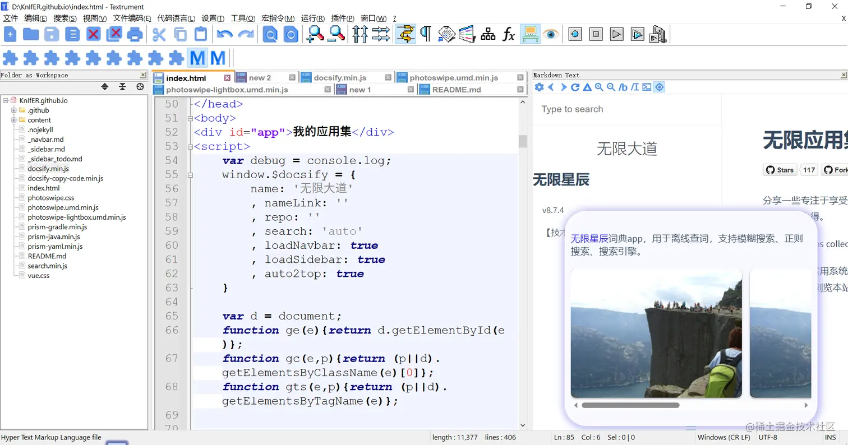Zoom out the markdown preview
This screenshot has width=848, height=445.
[611, 87]
